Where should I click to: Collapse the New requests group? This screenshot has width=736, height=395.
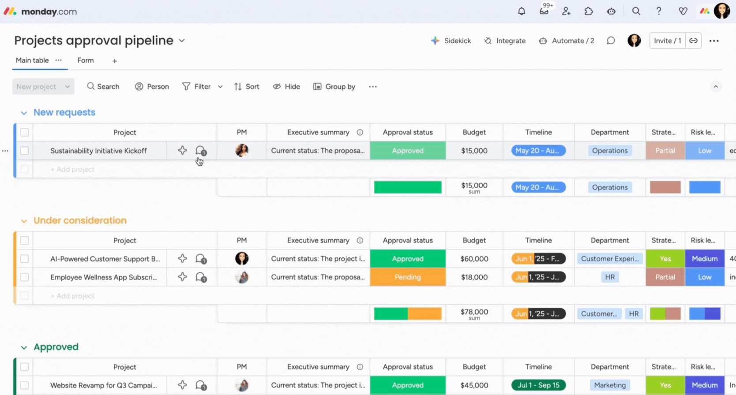24,113
